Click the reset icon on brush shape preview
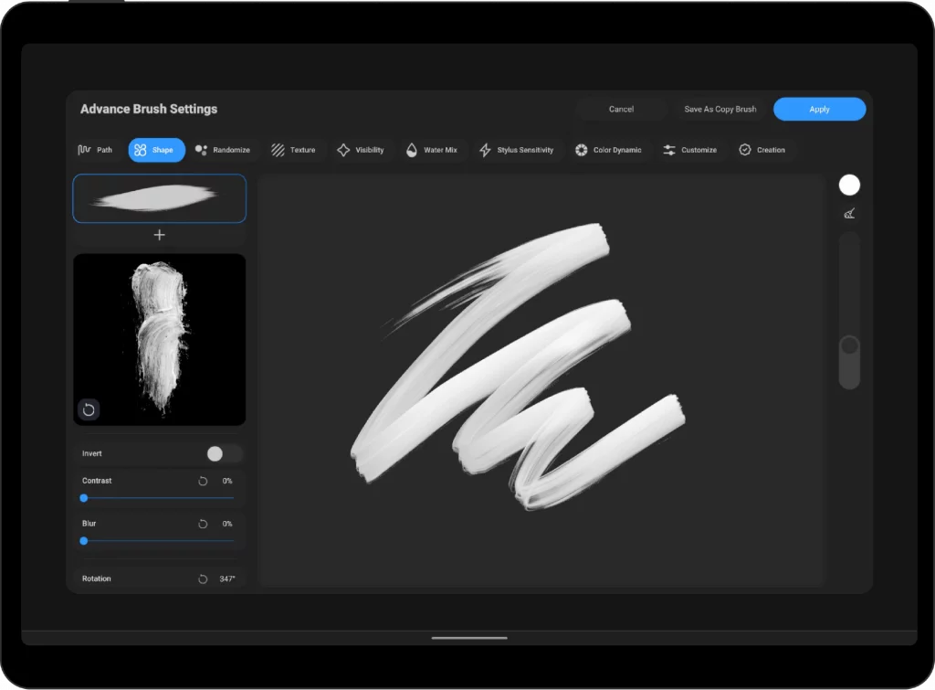This screenshot has height=690, width=935. pos(89,409)
